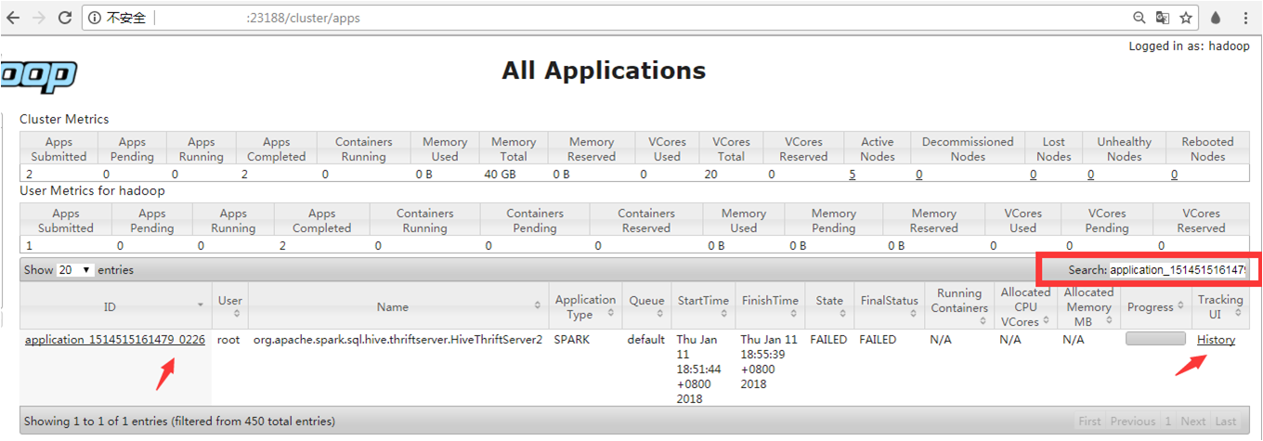Bookmark this page with the star icon
Viewport: 1263px width, 441px height.
click(x=1186, y=18)
